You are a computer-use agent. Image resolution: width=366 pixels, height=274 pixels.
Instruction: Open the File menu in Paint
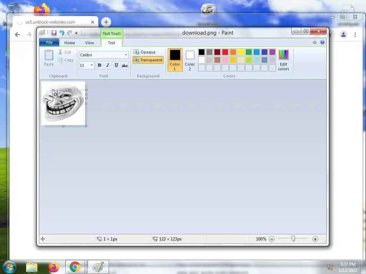point(49,43)
